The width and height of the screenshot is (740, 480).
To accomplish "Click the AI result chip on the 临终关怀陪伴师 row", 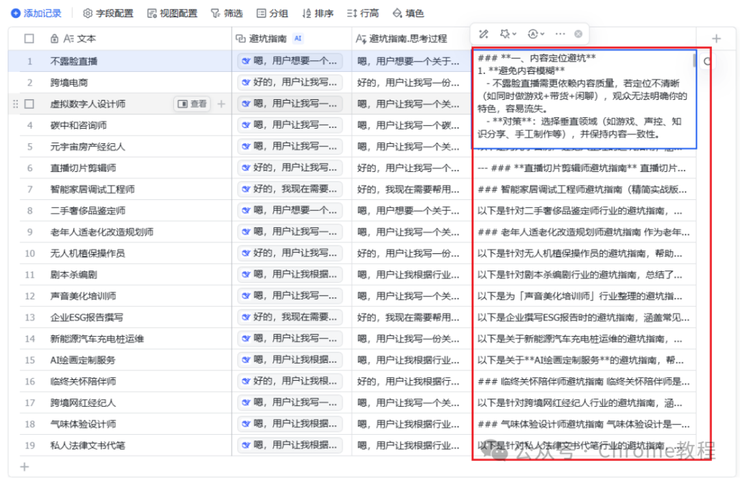I will [x=290, y=381].
